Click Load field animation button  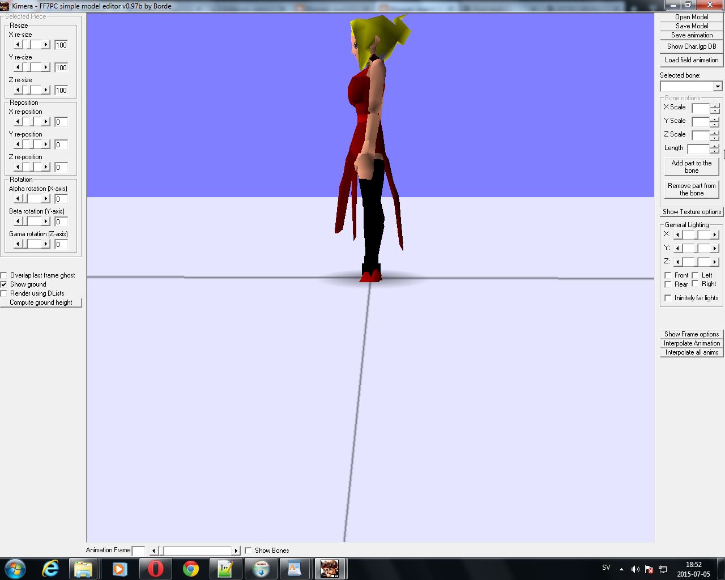pos(692,60)
